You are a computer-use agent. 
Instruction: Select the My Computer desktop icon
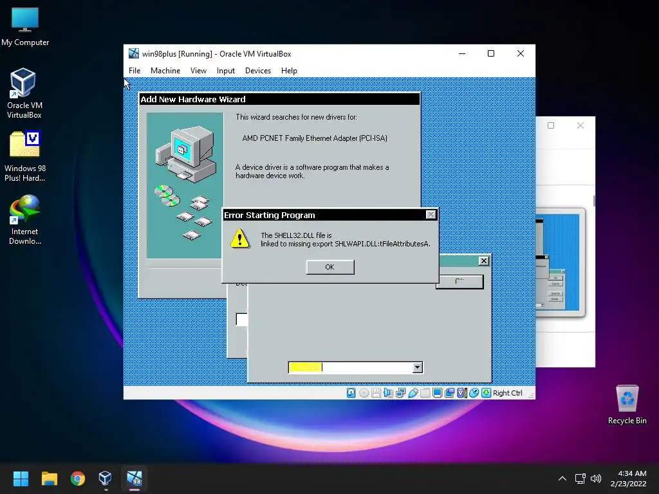[x=25, y=26]
